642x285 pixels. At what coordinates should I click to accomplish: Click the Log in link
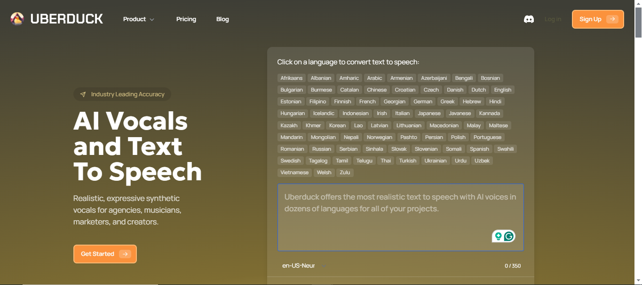pos(553,19)
